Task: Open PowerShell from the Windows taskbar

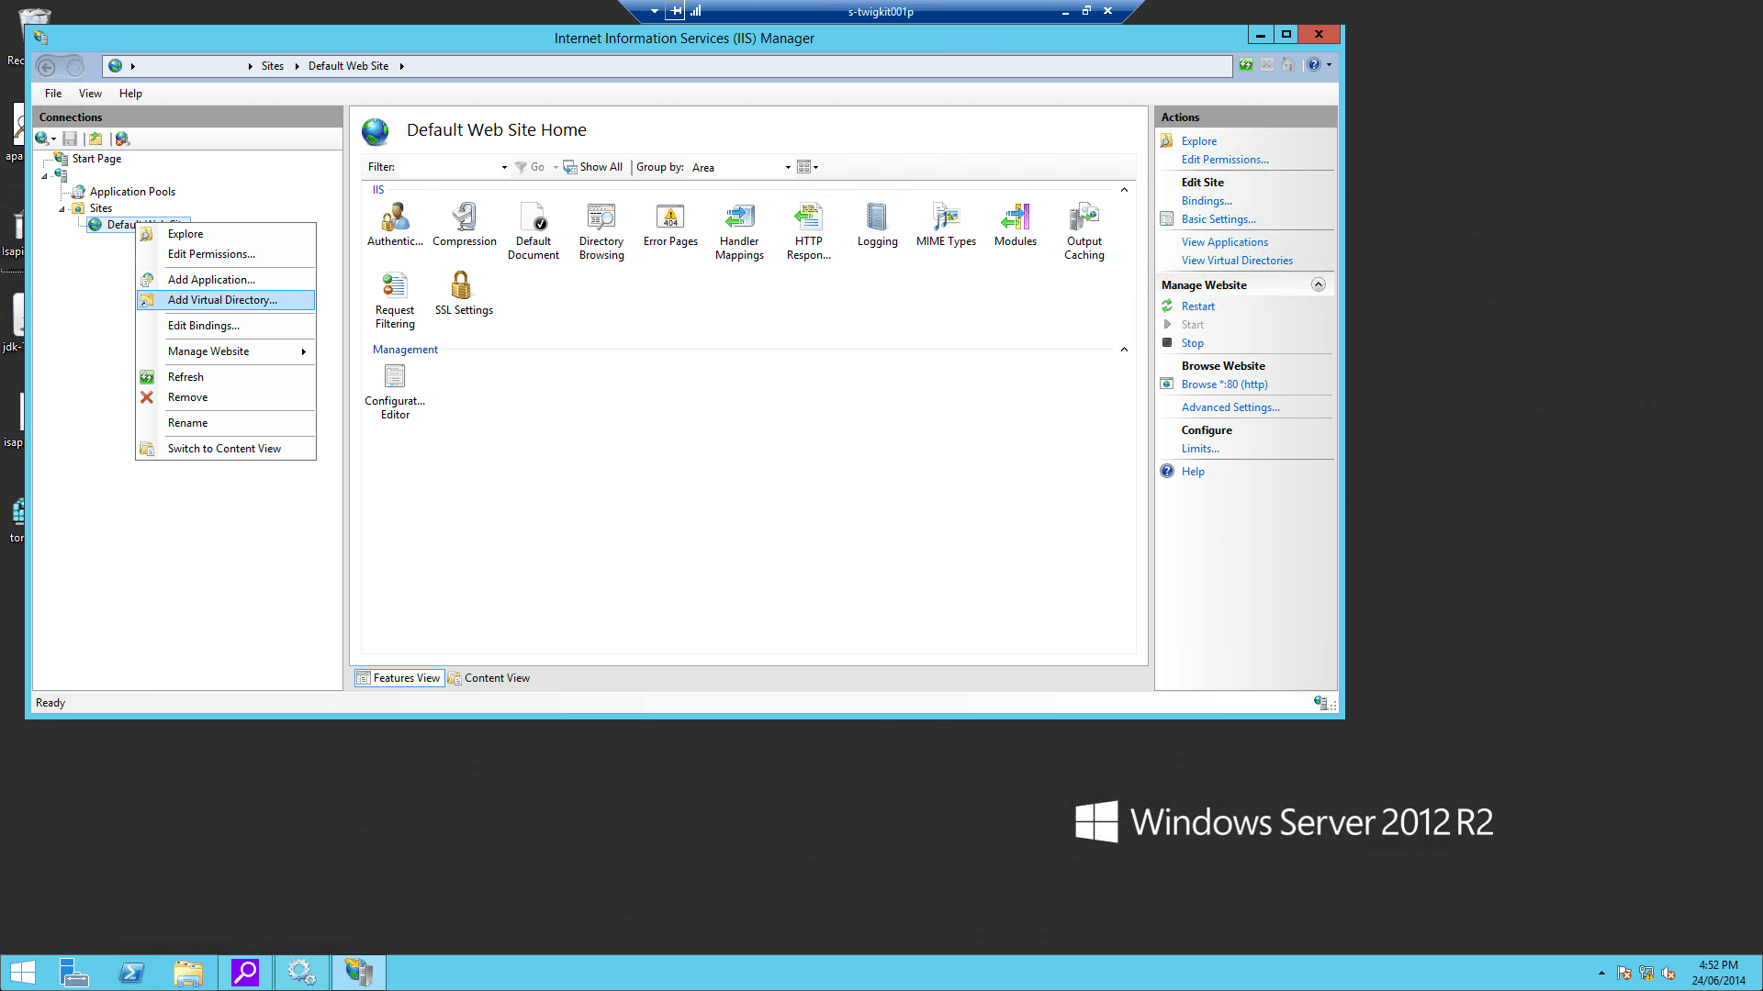Action: tap(131, 973)
